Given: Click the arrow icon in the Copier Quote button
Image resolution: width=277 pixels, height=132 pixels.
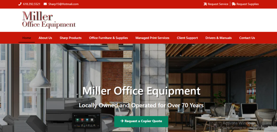Looking at the screenshot, I should (x=122, y=121).
